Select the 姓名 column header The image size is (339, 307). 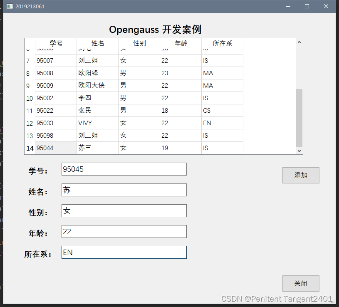(x=97, y=43)
